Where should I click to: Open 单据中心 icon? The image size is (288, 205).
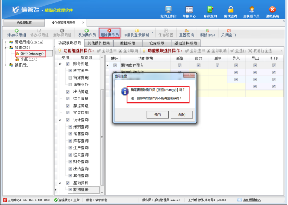point(189,12)
